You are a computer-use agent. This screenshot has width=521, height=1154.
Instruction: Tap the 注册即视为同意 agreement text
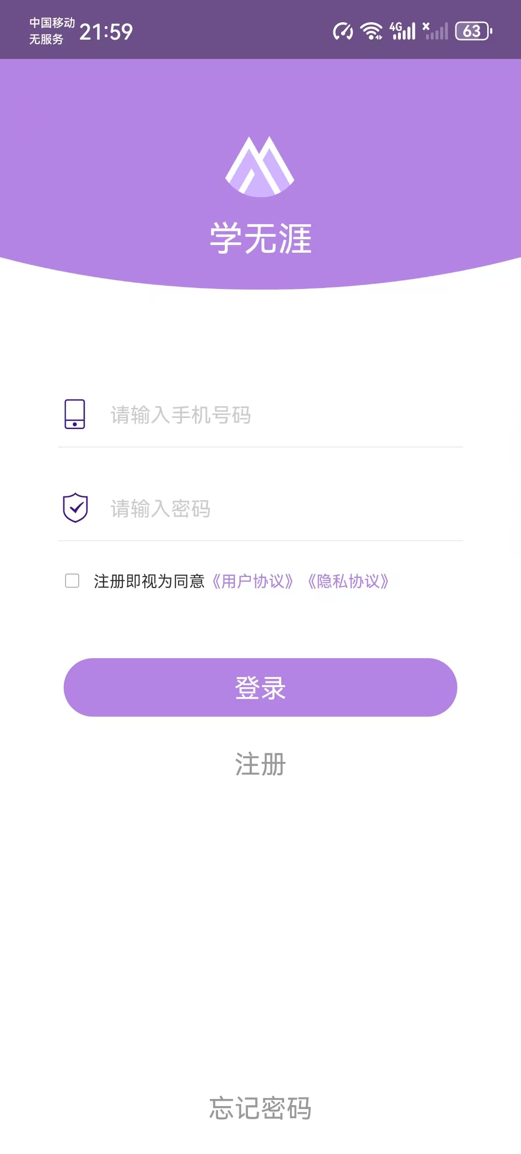click(x=149, y=581)
